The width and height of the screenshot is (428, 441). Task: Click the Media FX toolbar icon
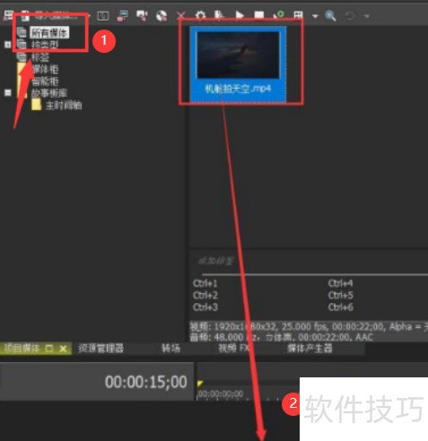(x=219, y=15)
